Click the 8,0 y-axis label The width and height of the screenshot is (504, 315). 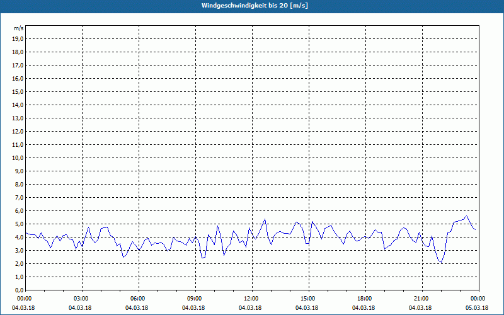pyautogui.click(x=20, y=184)
